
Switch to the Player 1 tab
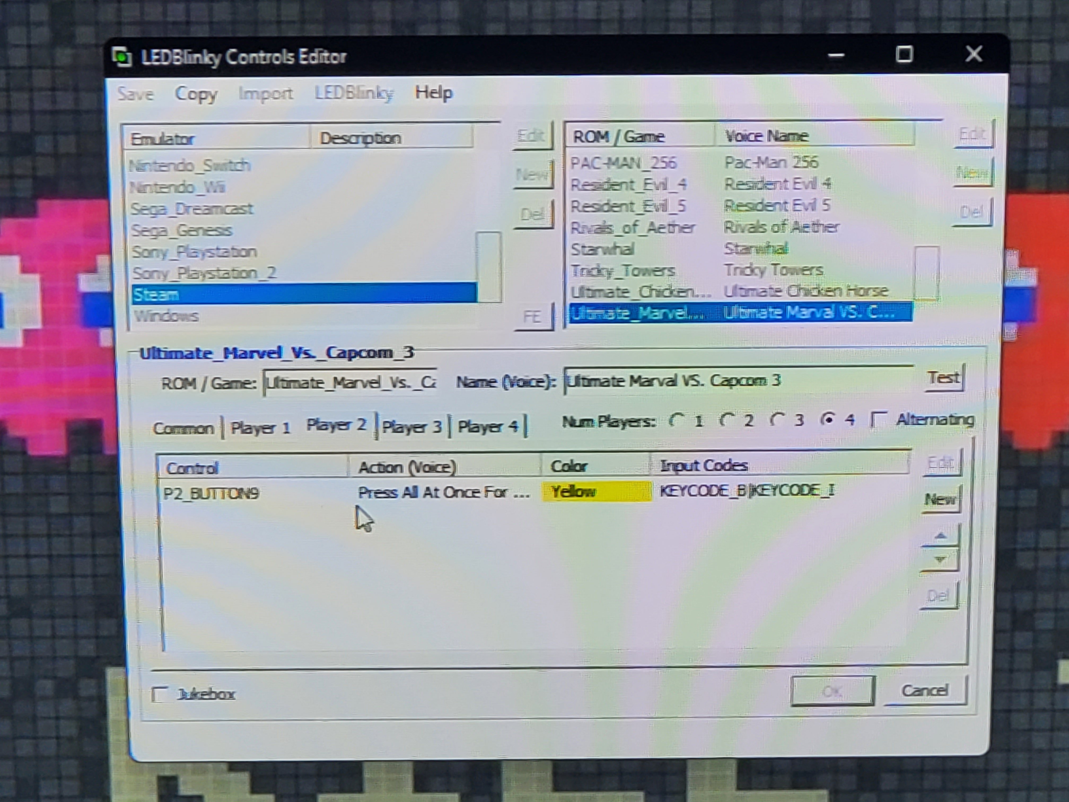(260, 428)
